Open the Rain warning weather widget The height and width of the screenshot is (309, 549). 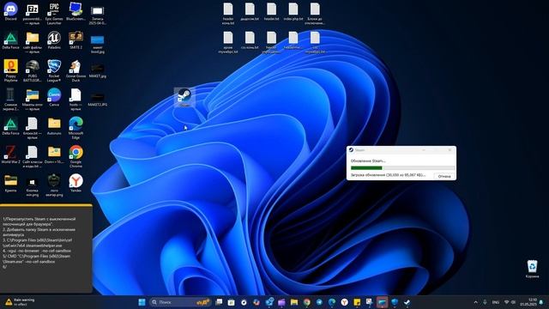click(20, 302)
